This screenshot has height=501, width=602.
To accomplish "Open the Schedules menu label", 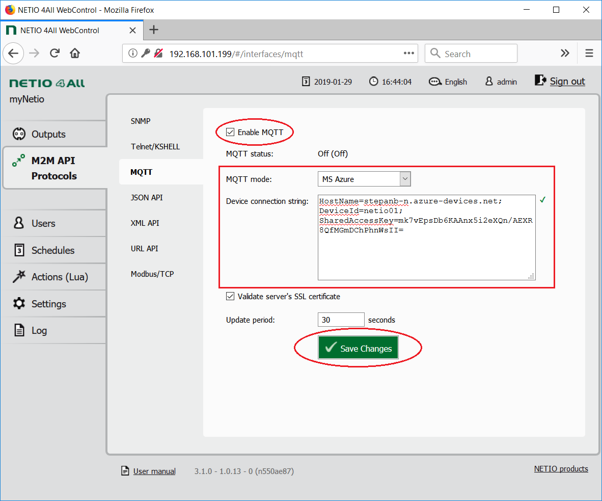I will [53, 250].
